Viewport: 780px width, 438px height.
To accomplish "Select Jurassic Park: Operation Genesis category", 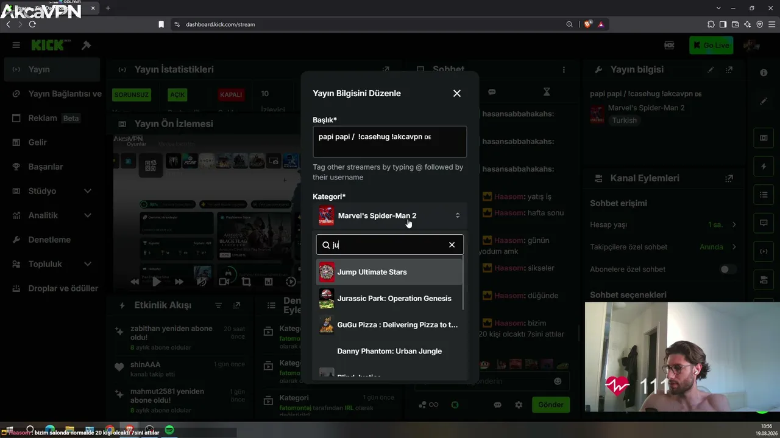I will (x=389, y=298).
